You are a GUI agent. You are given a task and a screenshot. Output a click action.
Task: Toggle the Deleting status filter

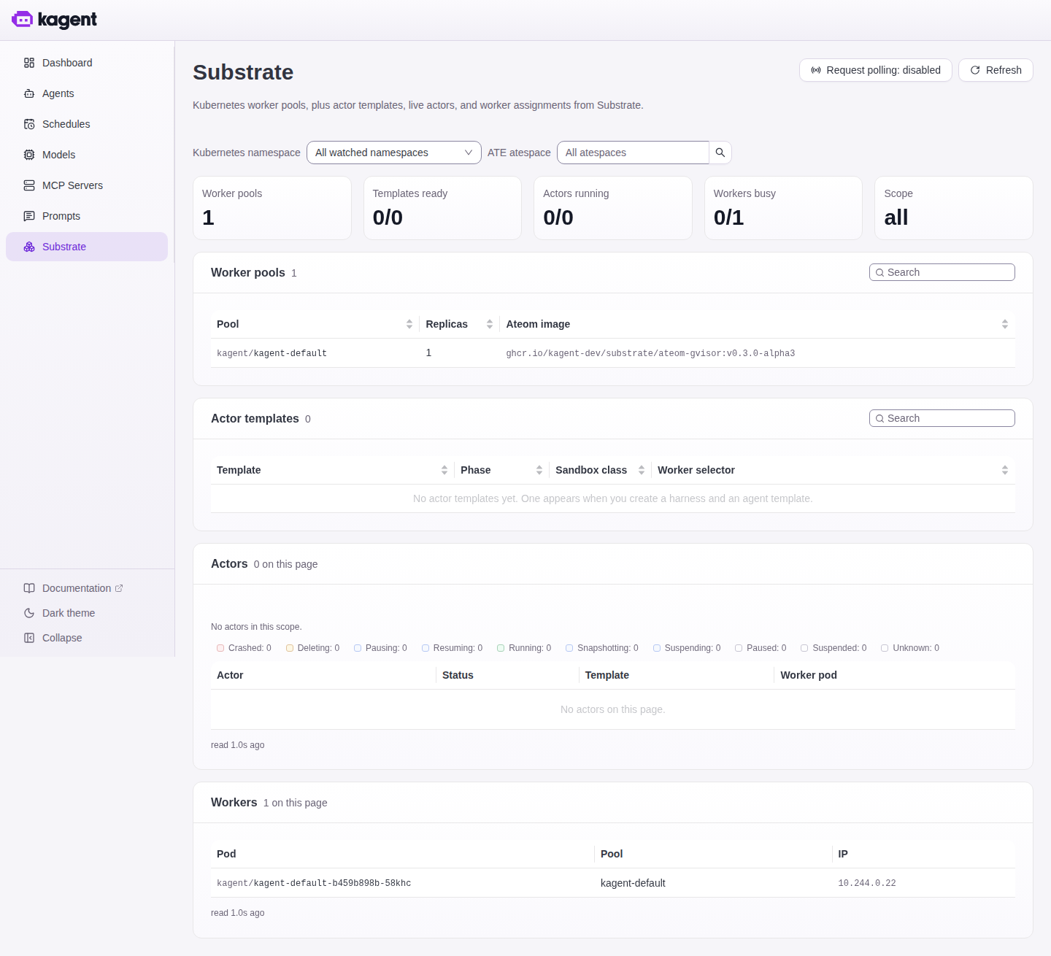click(312, 648)
